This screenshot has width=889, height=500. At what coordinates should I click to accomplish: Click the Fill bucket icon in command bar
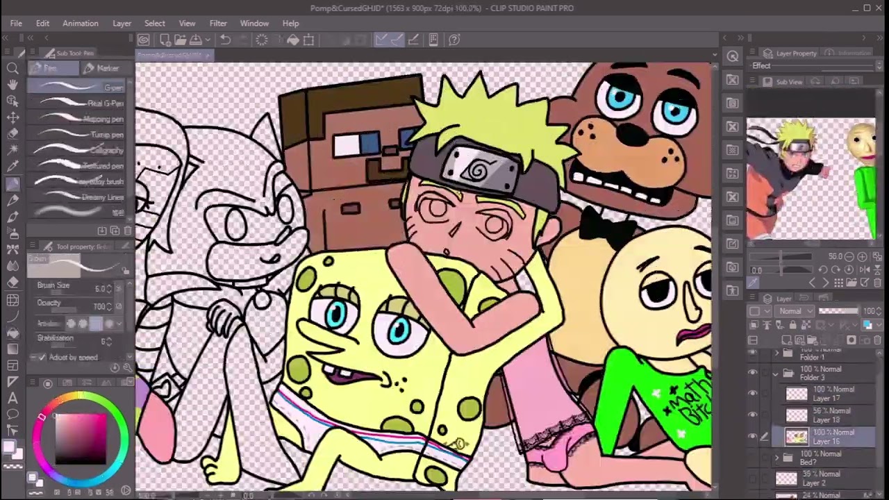click(x=293, y=40)
